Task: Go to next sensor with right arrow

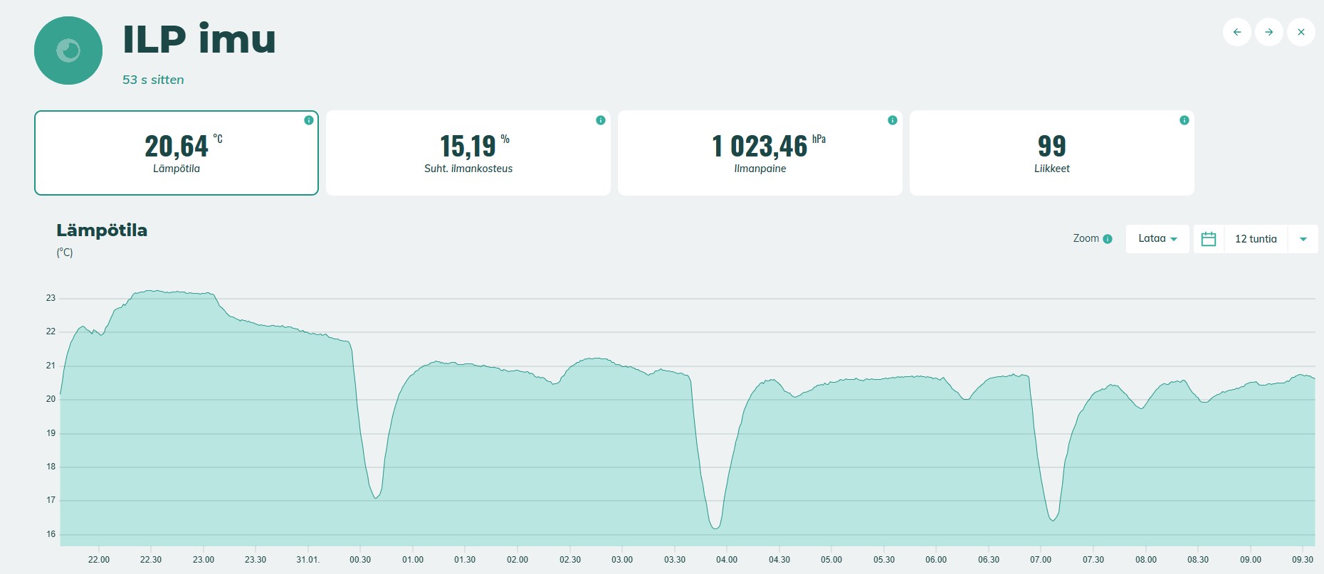Action: click(1269, 32)
